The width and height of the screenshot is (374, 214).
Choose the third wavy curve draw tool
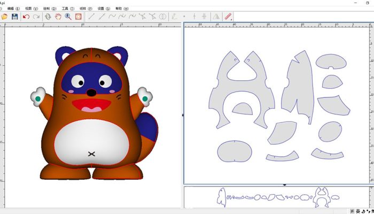pyautogui.click(x=132, y=17)
